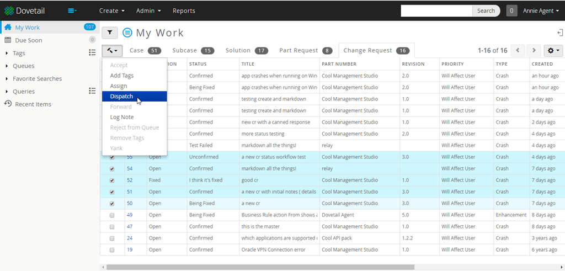This screenshot has height=271, width=565.
Task: Open the Due Soon sidebar link
Action: point(29,40)
